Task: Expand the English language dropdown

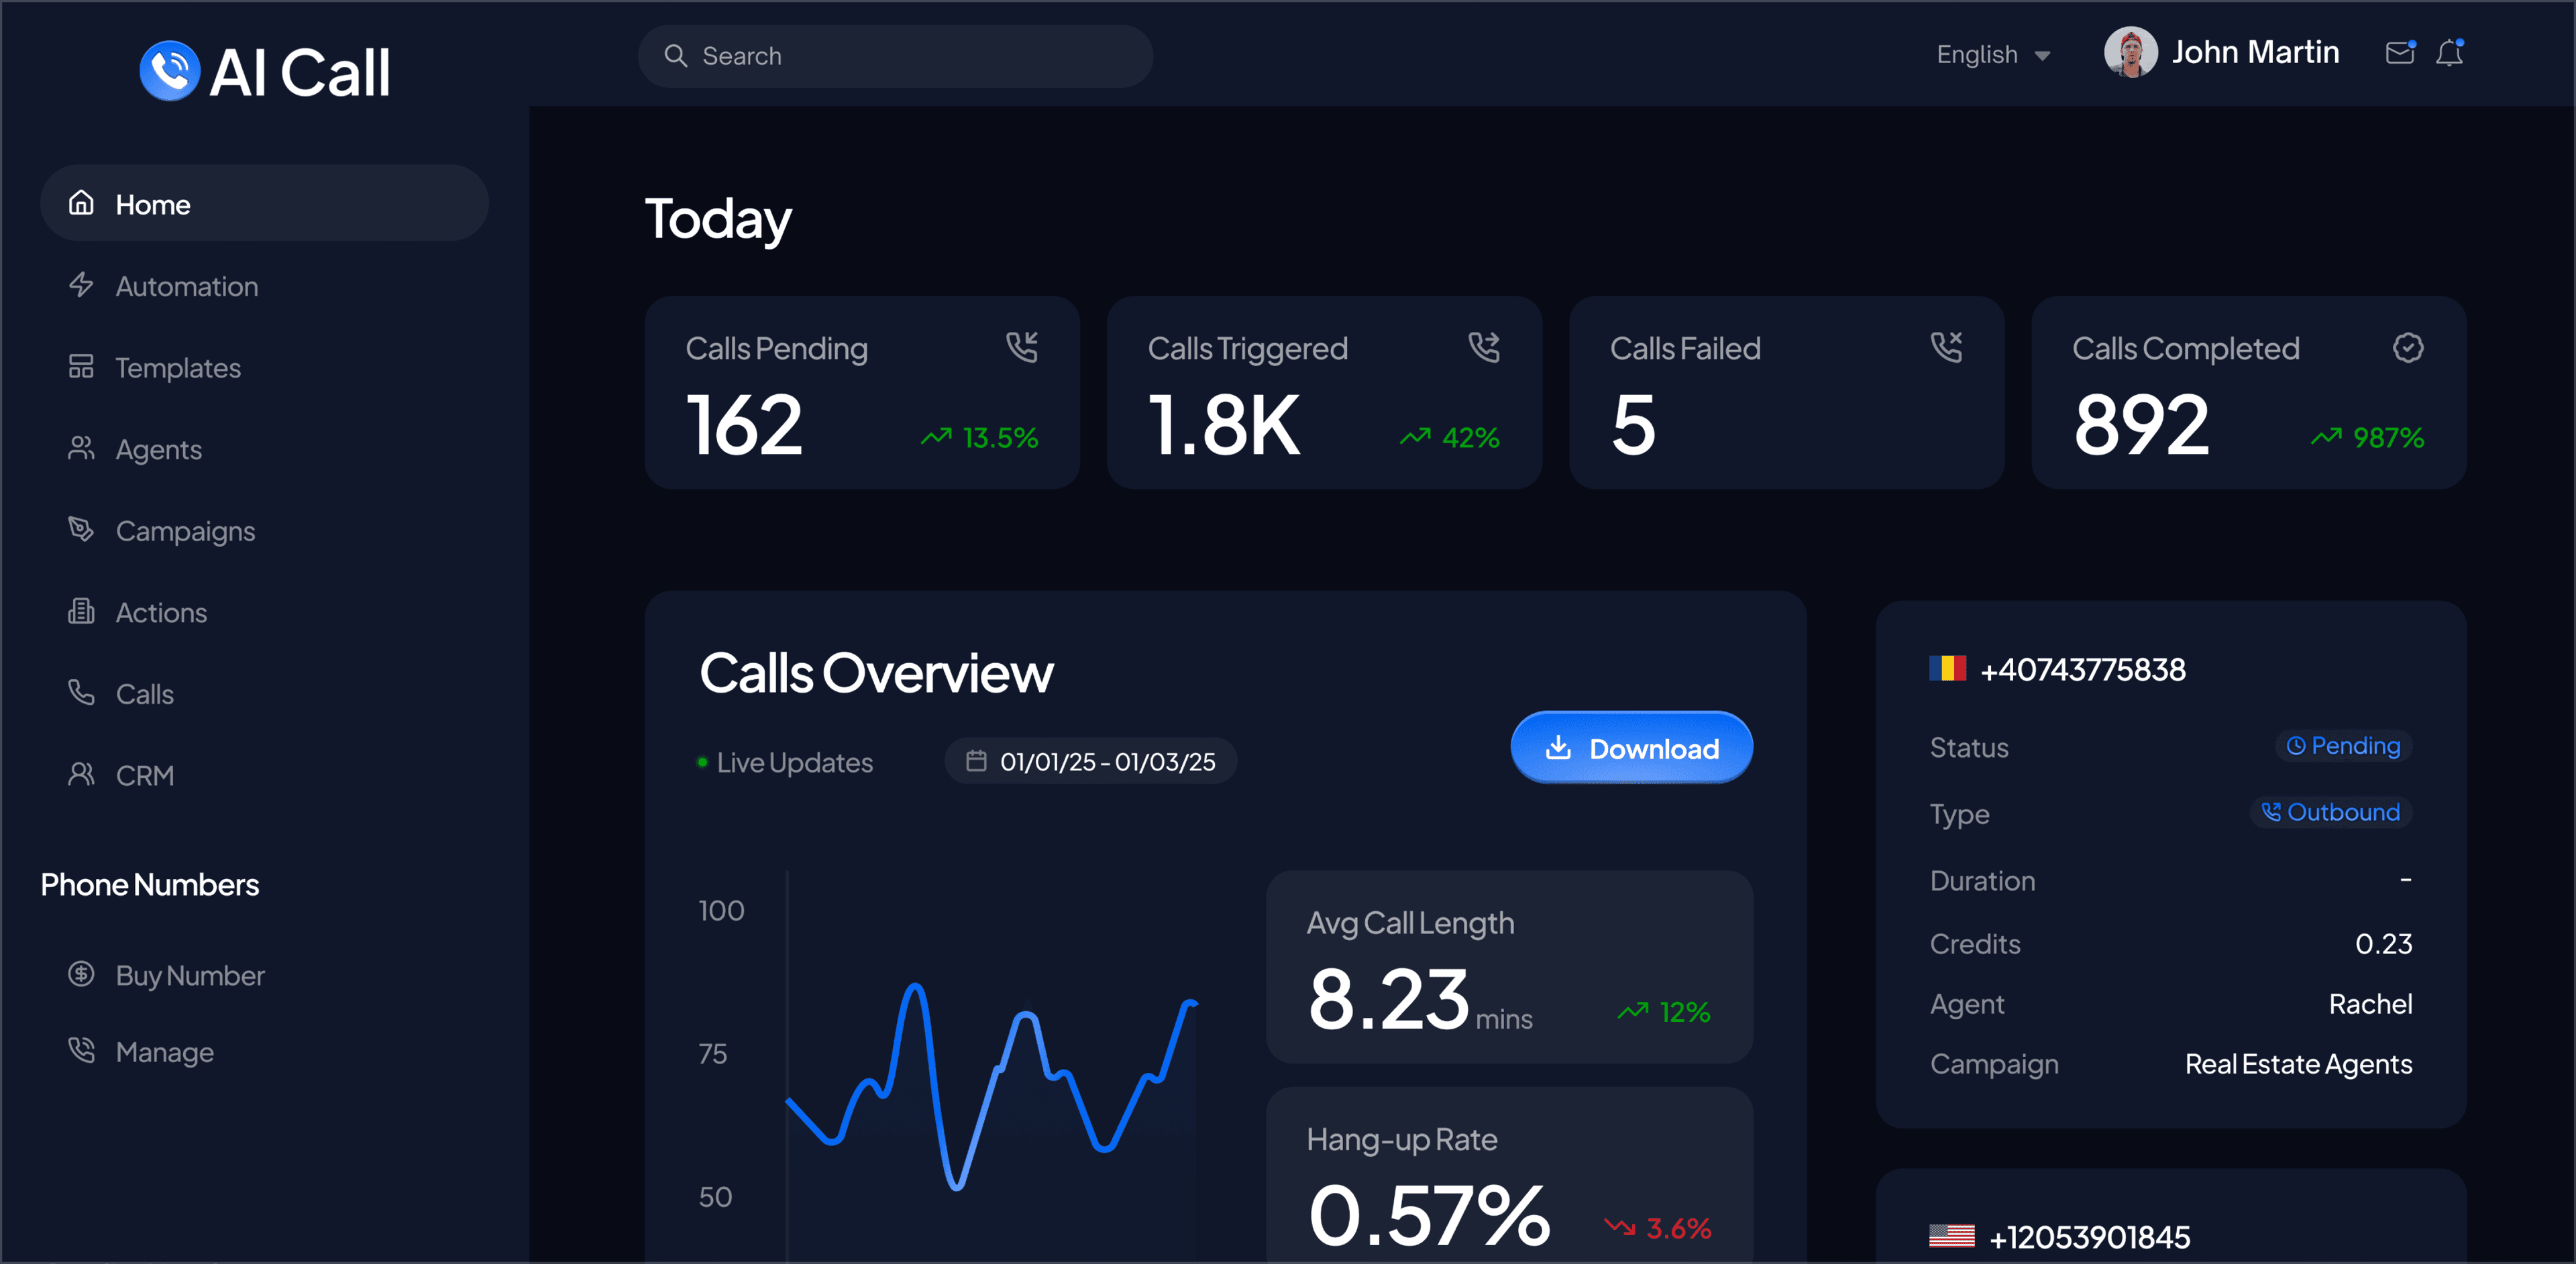Action: tap(1993, 55)
